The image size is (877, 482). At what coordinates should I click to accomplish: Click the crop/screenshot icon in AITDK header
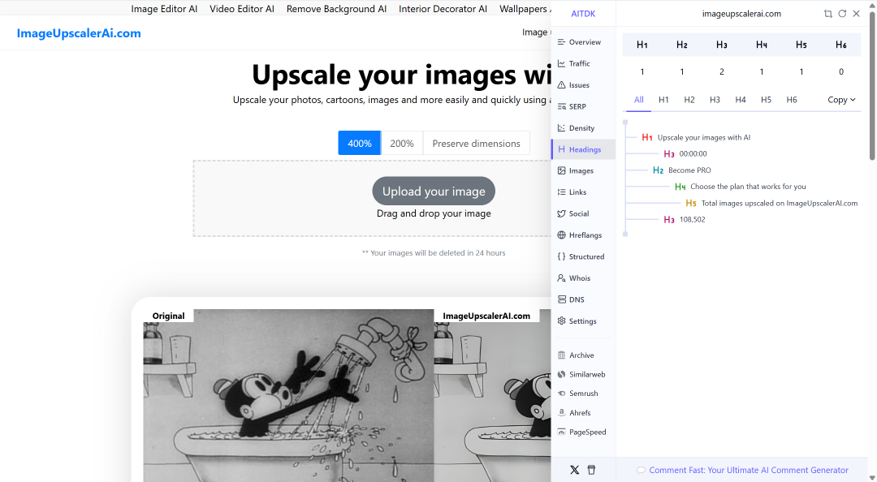click(827, 14)
